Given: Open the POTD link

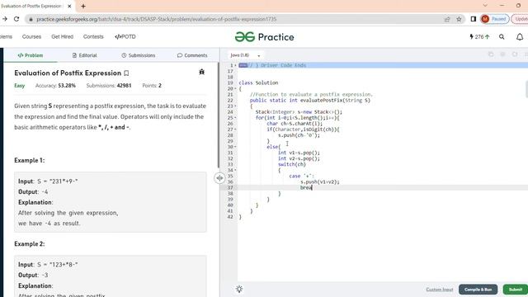Looking at the screenshot, I should pos(125,36).
